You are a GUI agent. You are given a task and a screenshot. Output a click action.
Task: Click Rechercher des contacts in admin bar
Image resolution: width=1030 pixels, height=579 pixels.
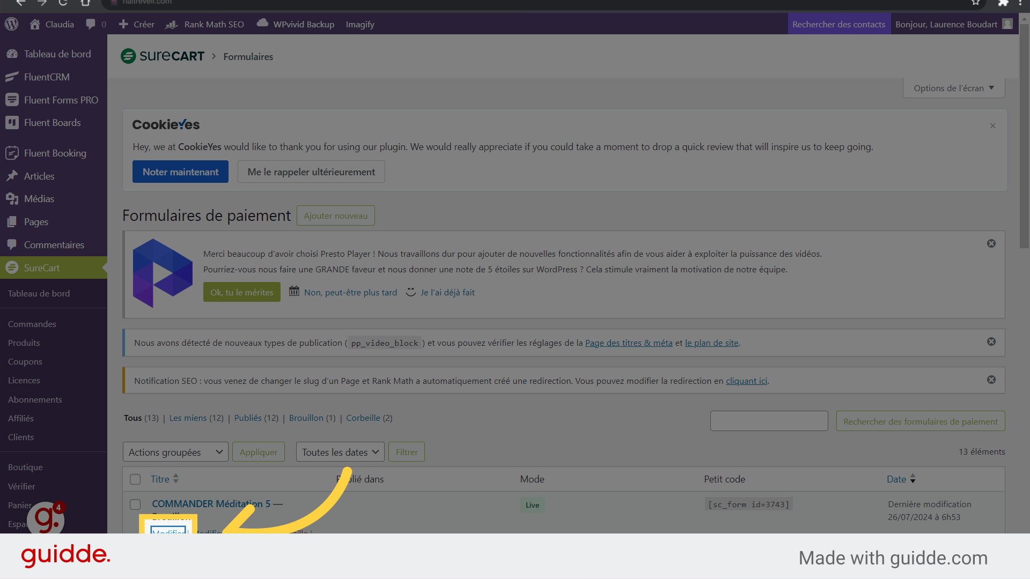(x=839, y=24)
